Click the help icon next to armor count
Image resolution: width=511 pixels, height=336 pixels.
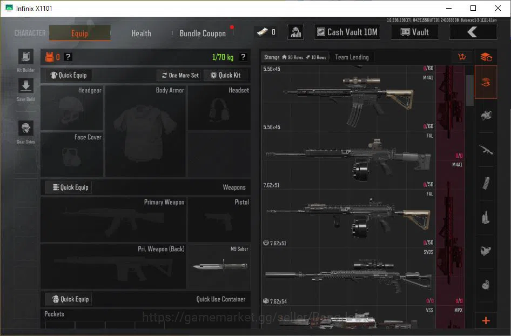68,57
